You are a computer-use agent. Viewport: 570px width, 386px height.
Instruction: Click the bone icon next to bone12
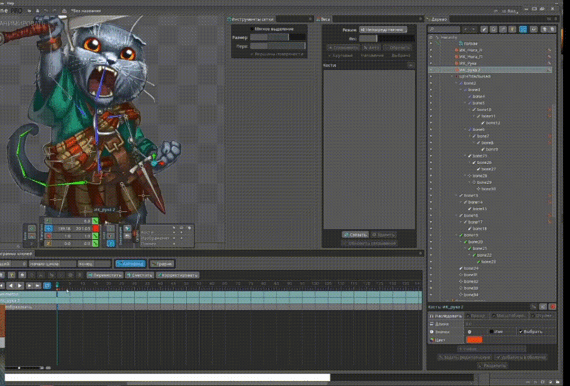click(x=484, y=123)
